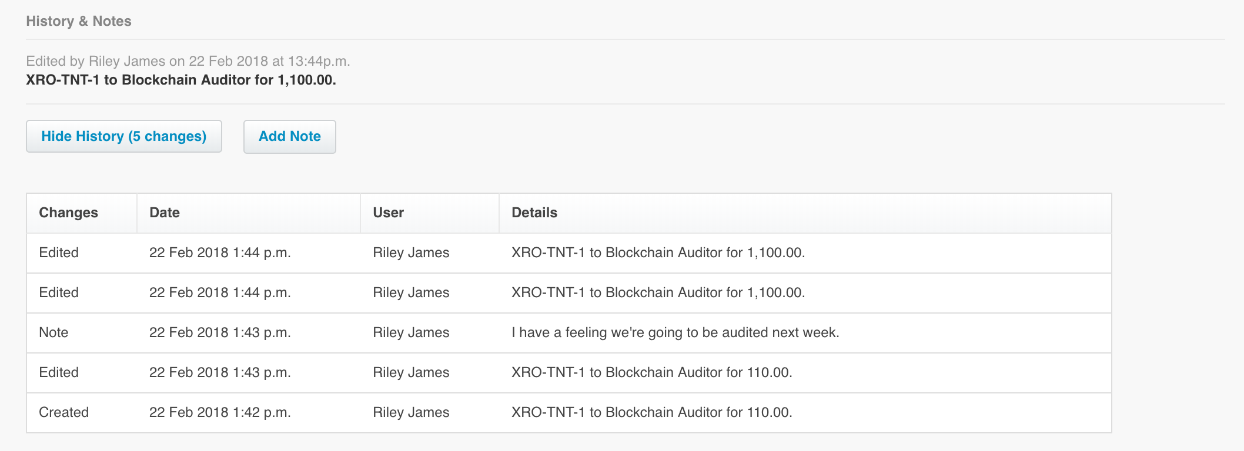Click the Hide History (5 changes) button

tap(124, 136)
